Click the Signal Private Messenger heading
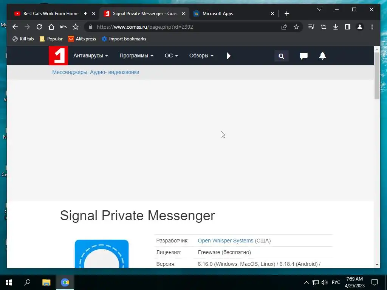This screenshot has width=387, height=290. (x=138, y=215)
